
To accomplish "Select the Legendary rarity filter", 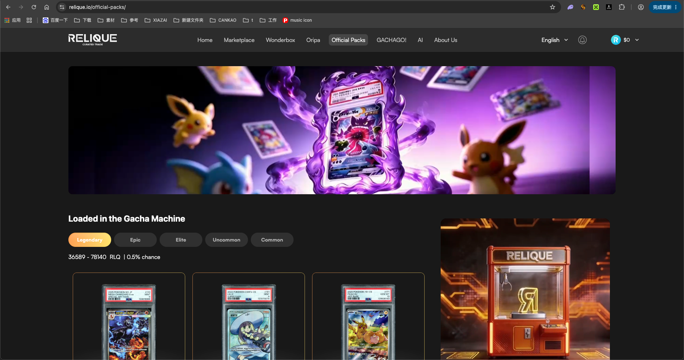I will point(90,240).
